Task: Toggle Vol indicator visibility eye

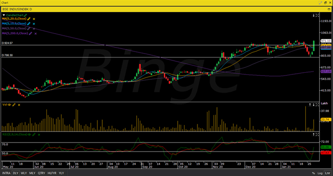Action: click(9, 105)
